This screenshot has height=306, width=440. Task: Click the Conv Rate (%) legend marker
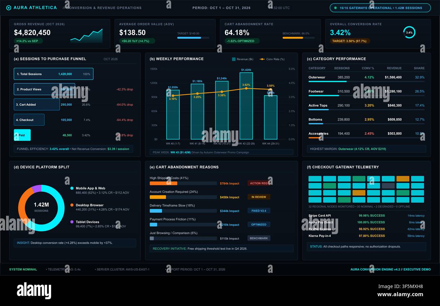point(262,59)
